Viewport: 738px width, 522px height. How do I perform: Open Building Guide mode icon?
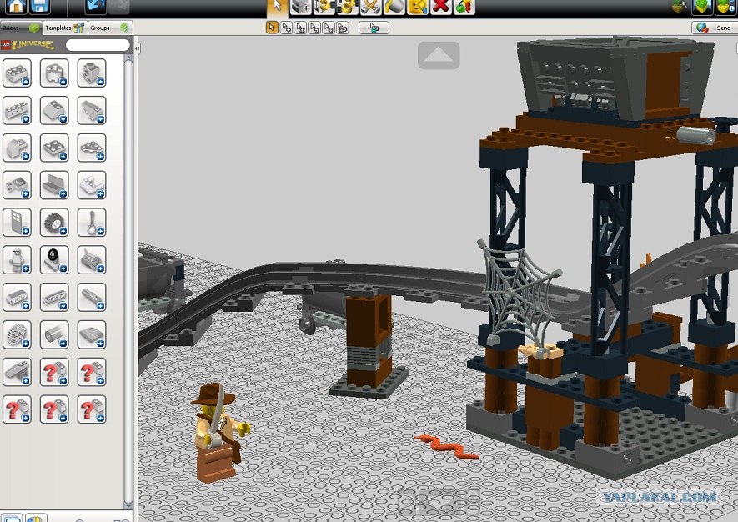(x=725, y=6)
